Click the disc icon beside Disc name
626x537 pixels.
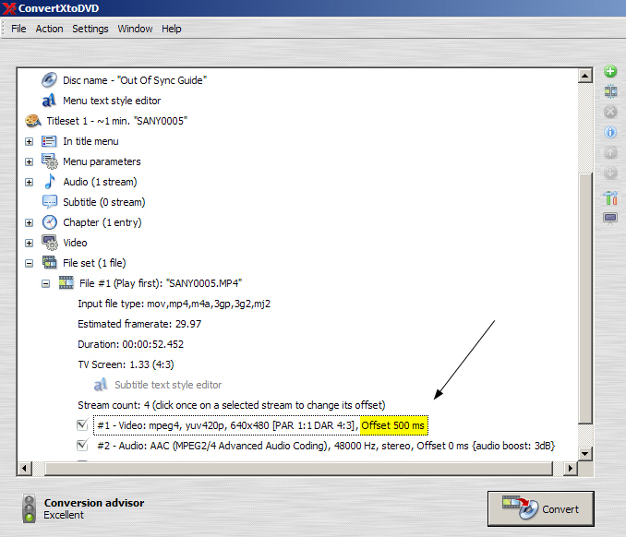[49, 79]
